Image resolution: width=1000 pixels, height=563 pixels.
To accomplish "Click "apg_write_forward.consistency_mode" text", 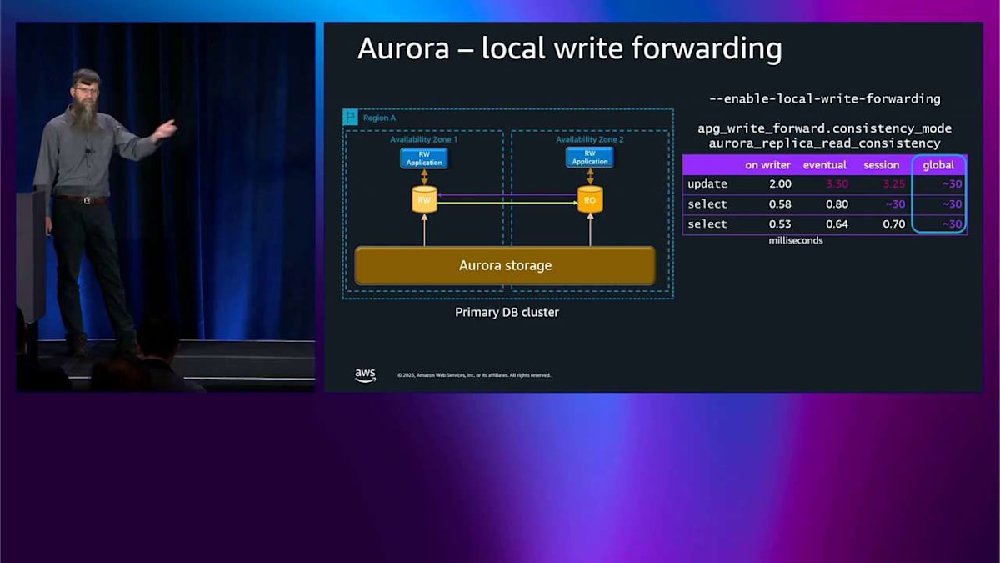I will click(x=824, y=128).
